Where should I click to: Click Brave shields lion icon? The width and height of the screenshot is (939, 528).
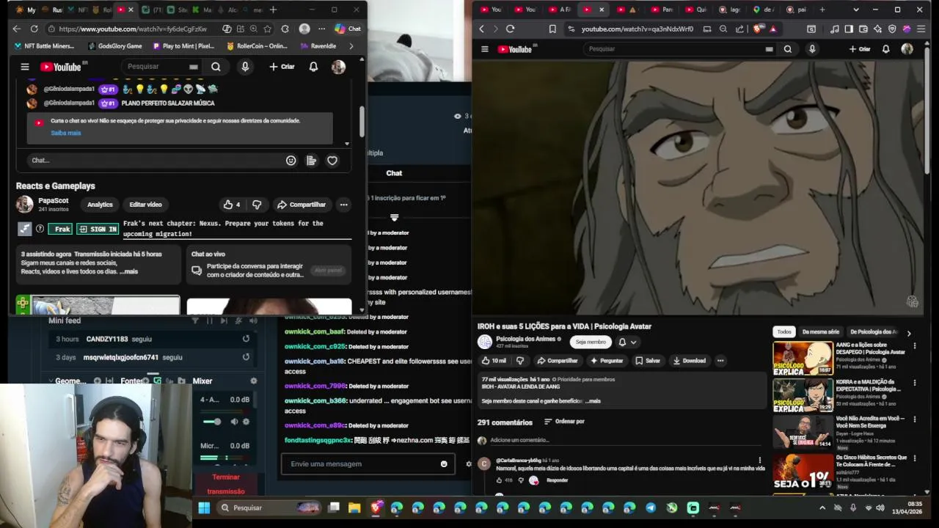click(758, 29)
